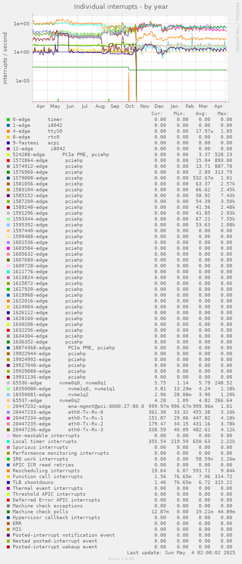Click the graph title Individual interrupts - by year

click(x=121, y=6)
